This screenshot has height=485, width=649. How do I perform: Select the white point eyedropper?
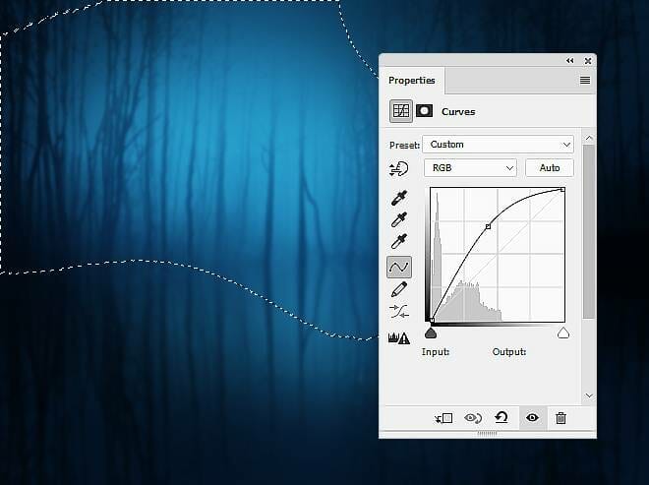[399, 242]
